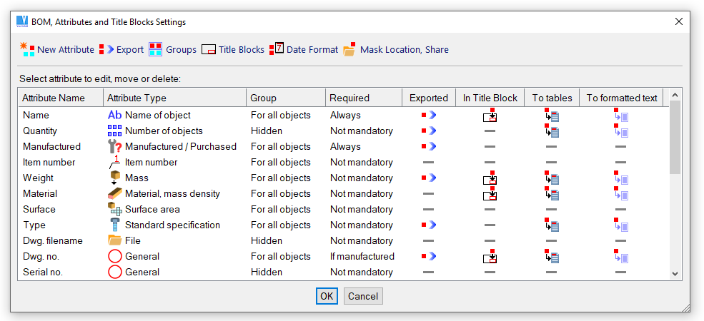Viewport: 704px width, 321px height.
Task: Toggle Exported for the Item number row
Action: pos(428,163)
